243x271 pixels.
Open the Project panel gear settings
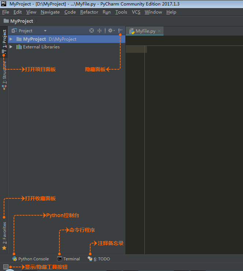coord(111,30)
